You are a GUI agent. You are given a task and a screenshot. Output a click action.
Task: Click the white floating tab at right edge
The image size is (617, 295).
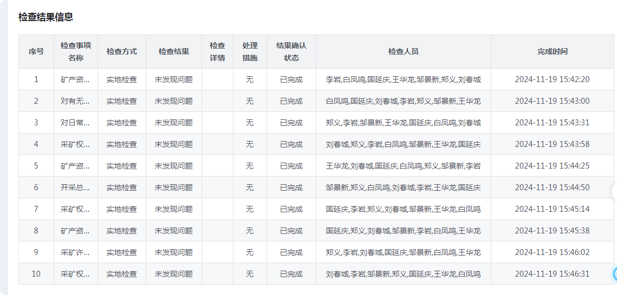pos(615,191)
